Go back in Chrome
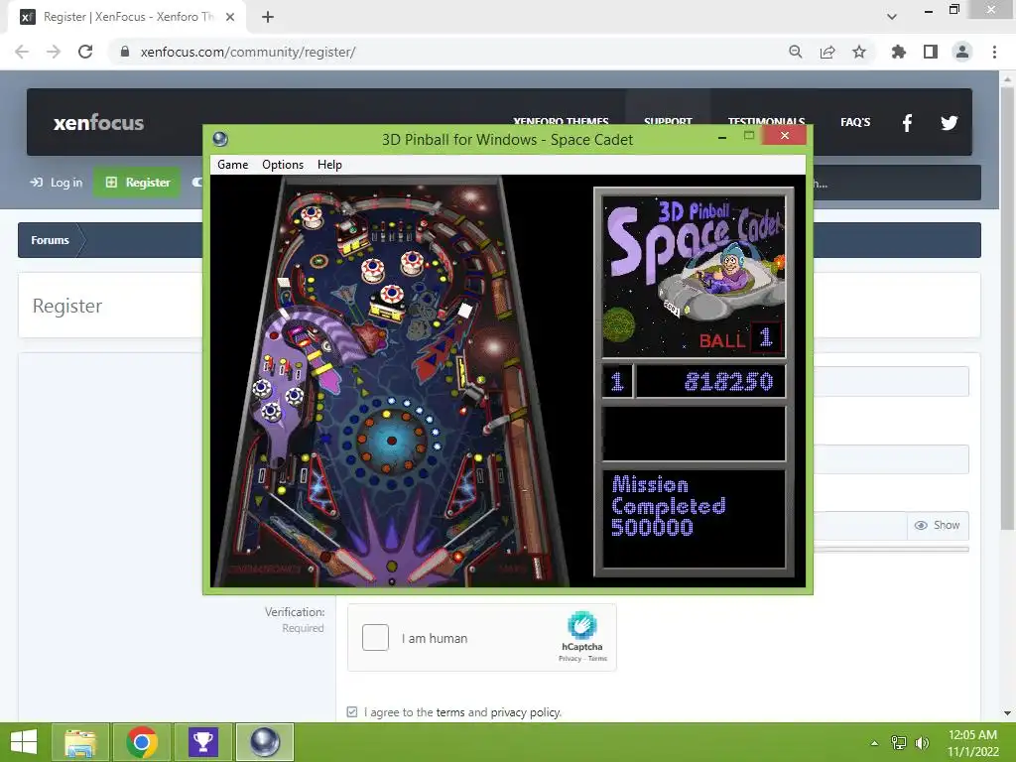The height and width of the screenshot is (762, 1016). tap(22, 52)
